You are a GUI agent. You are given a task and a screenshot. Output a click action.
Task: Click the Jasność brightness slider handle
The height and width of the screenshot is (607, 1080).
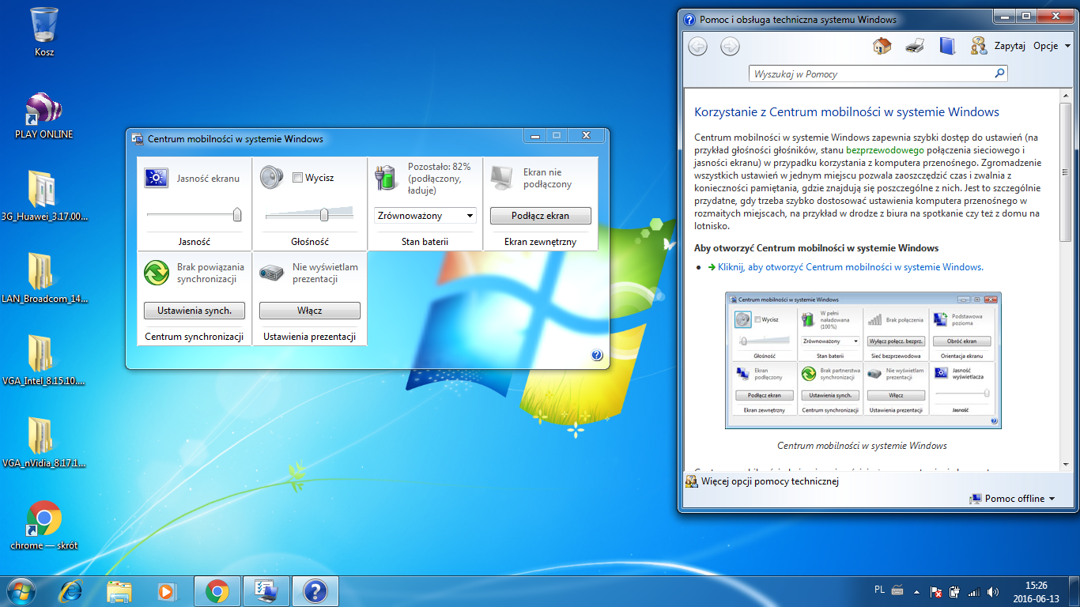[x=236, y=214]
